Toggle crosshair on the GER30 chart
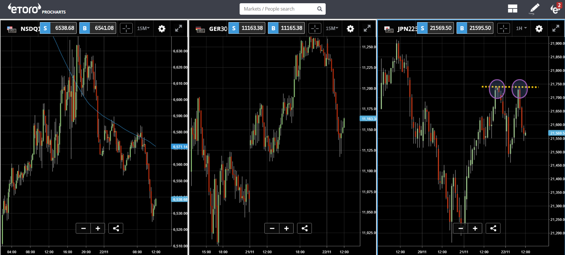565x255 pixels. pos(315,29)
